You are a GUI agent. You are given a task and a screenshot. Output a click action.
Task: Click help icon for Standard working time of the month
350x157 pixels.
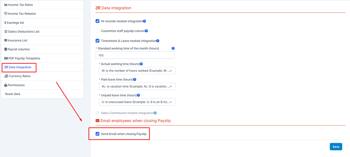click(173, 48)
